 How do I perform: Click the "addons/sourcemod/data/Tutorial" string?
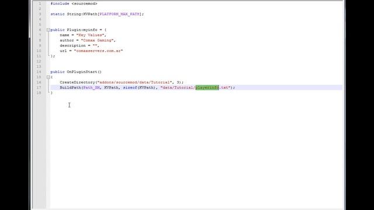pos(134,82)
